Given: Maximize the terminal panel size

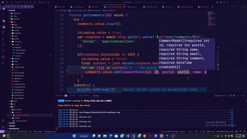Looking at the screenshot, I should coord(240,95).
